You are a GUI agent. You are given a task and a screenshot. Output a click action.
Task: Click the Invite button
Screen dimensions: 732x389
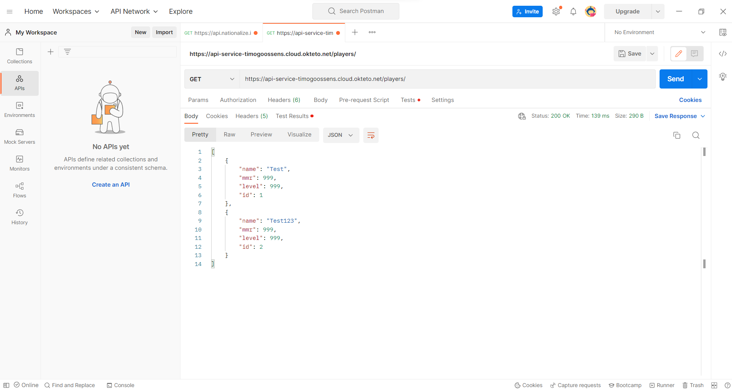pos(527,11)
